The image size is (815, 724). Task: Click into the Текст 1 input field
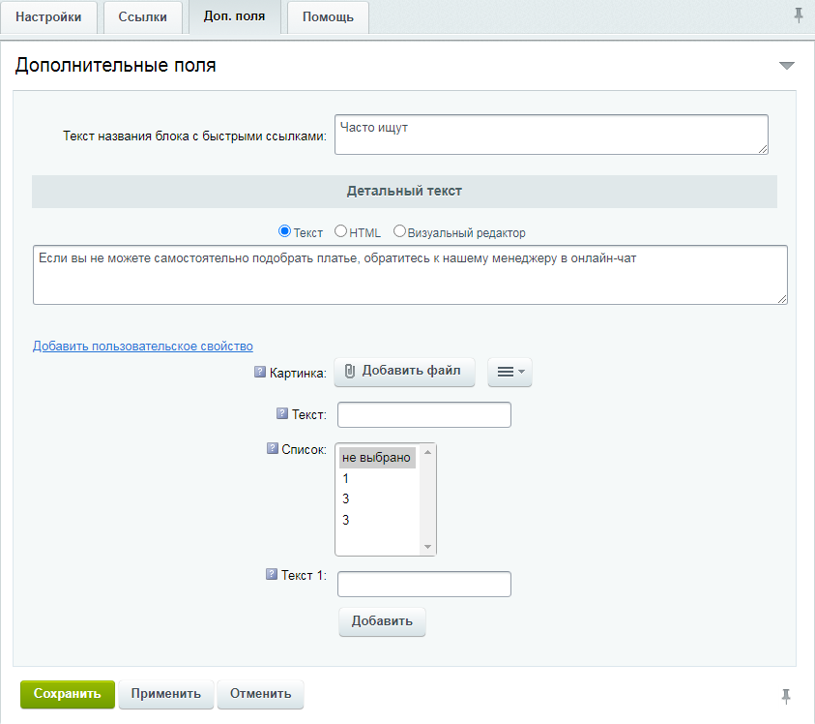[423, 585]
